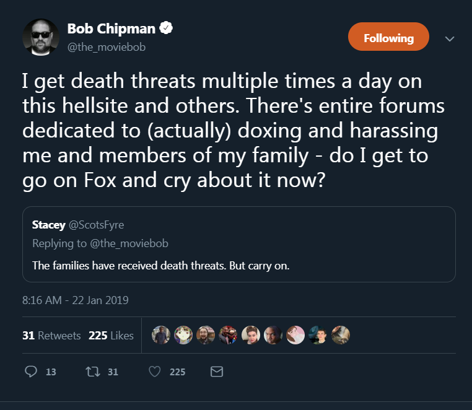The width and height of the screenshot is (472, 410).
Task: Click the @ScotsFyre handle
Action: click(x=97, y=225)
